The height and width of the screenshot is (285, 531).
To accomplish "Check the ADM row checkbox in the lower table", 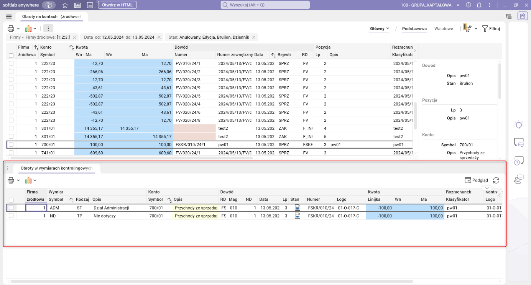I will [x=11, y=208].
